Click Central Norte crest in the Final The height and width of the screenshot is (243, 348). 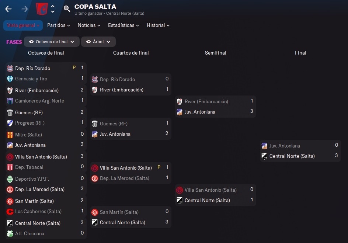point(264,156)
